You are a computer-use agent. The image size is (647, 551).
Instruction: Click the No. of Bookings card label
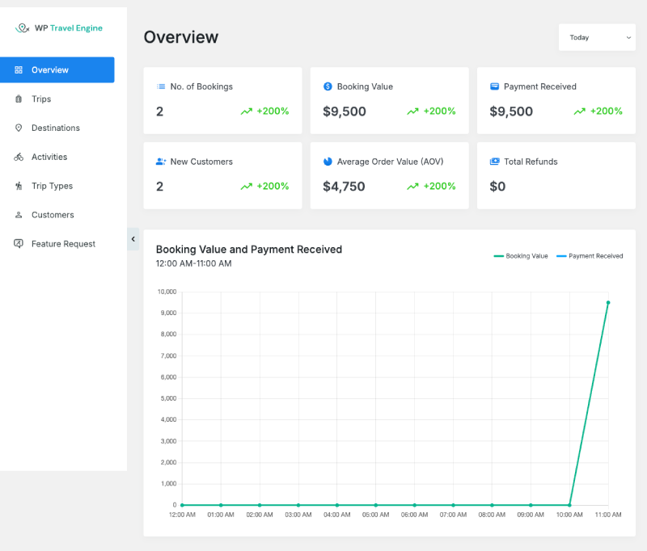pyautogui.click(x=201, y=86)
